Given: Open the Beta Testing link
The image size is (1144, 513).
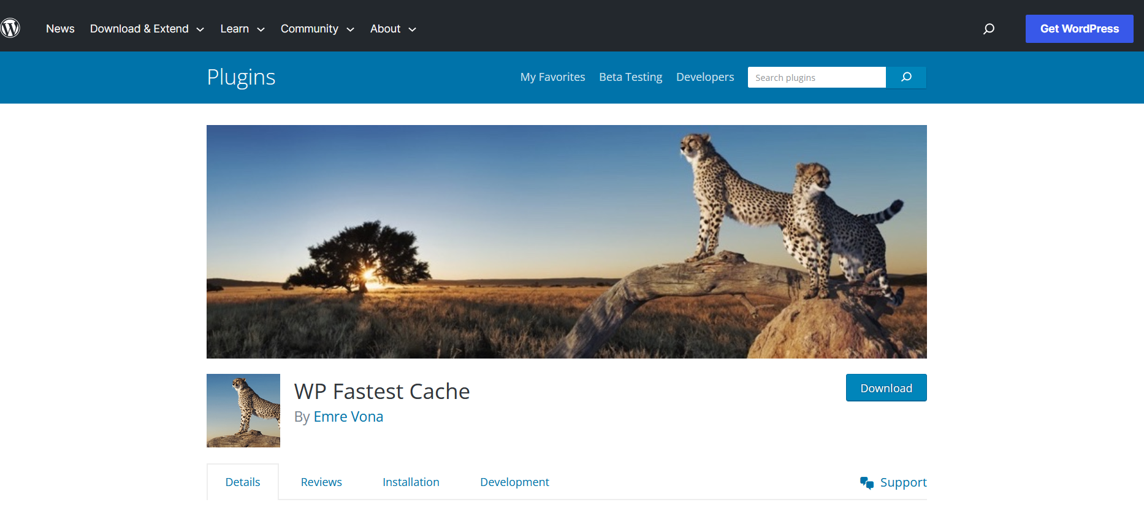Looking at the screenshot, I should click(630, 77).
